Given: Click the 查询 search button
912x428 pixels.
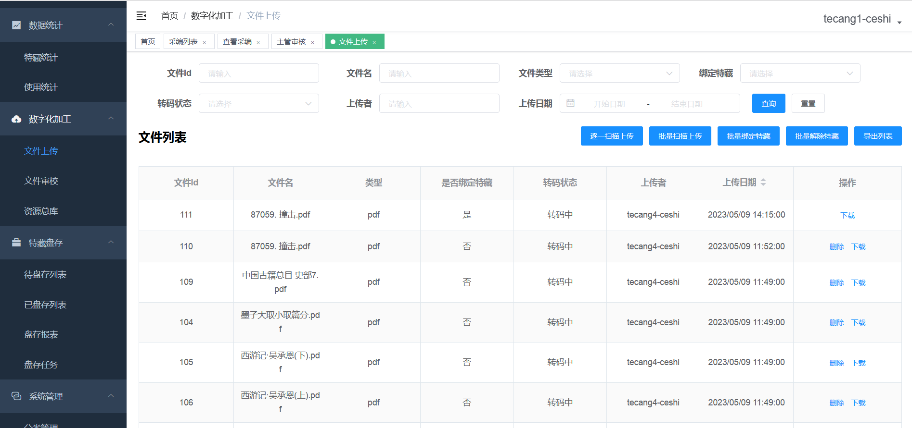Looking at the screenshot, I should coord(769,103).
